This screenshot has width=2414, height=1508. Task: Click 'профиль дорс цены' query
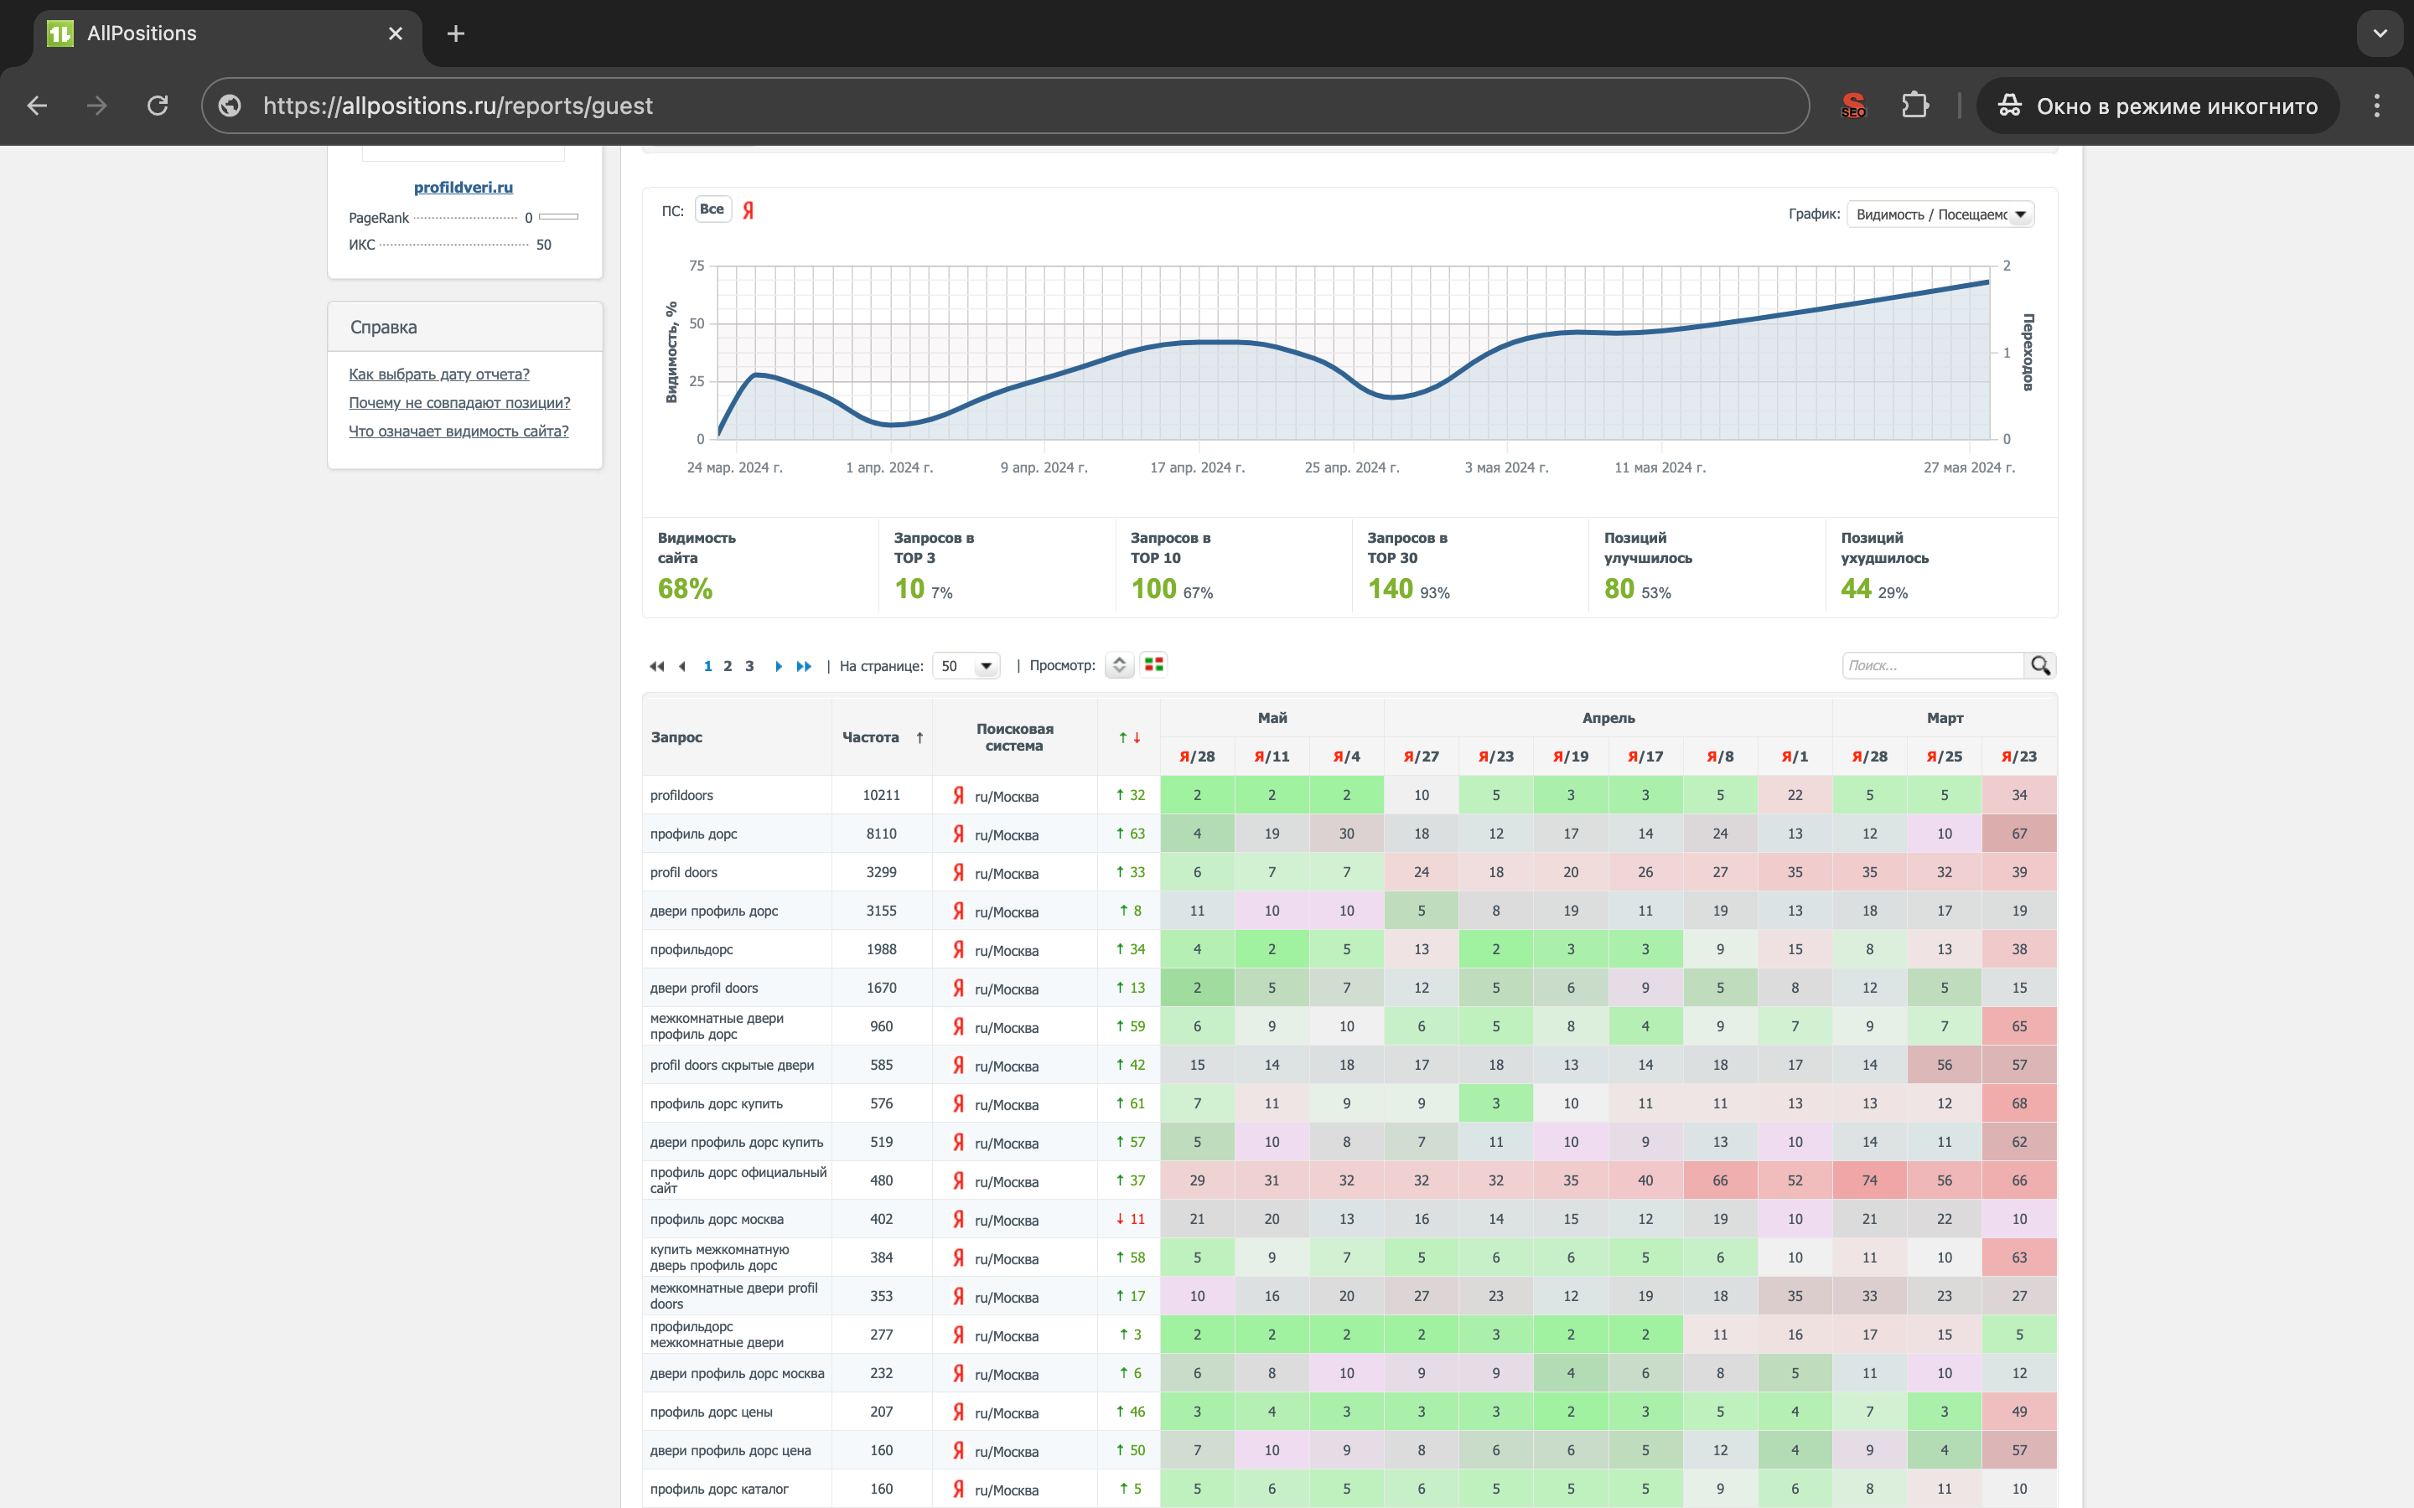[x=712, y=1412]
